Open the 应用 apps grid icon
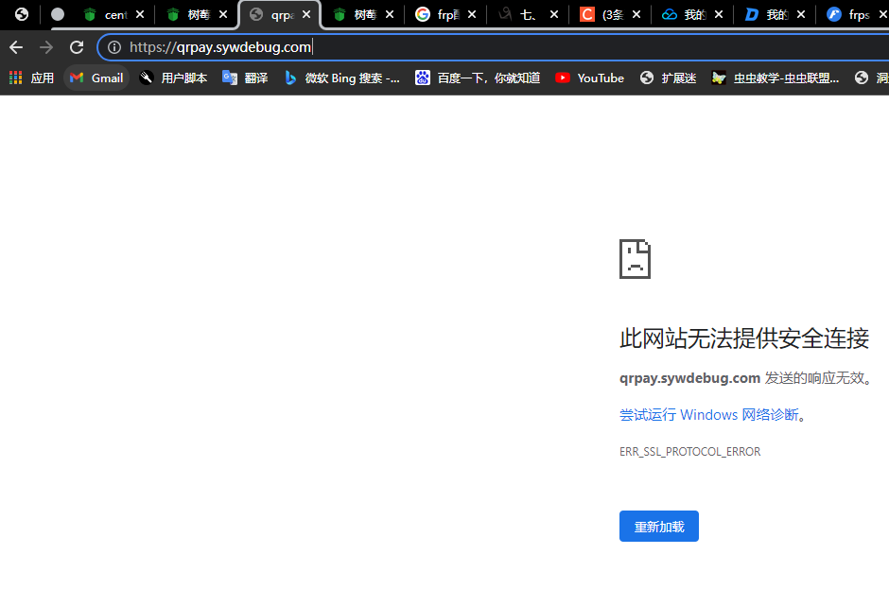 click(15, 78)
